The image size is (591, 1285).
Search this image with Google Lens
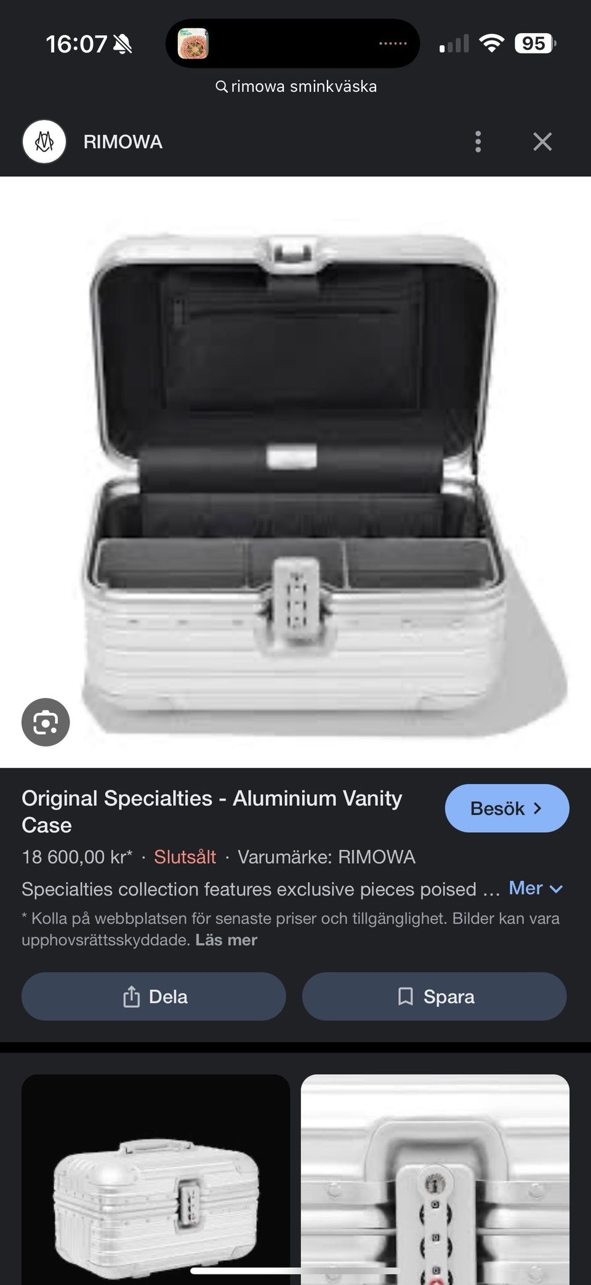pyautogui.click(x=46, y=722)
